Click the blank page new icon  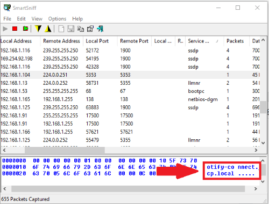pos(61,29)
